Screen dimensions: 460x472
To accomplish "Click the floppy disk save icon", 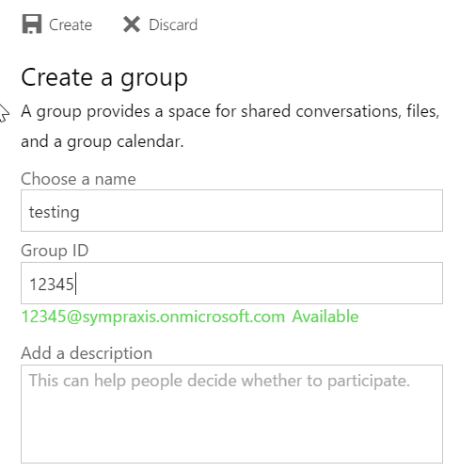I will coord(32,24).
